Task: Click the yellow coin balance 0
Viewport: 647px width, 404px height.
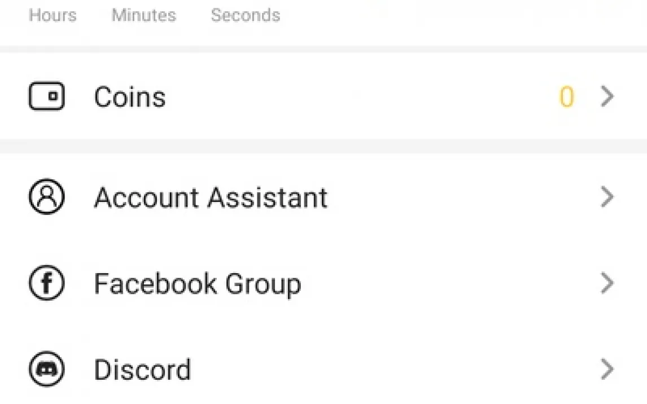Action: coord(566,97)
